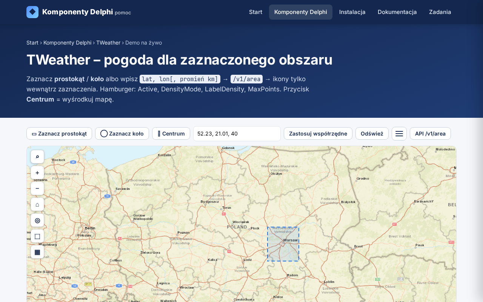Open the API /v1/area link button
This screenshot has height=302, width=483.
(430, 134)
